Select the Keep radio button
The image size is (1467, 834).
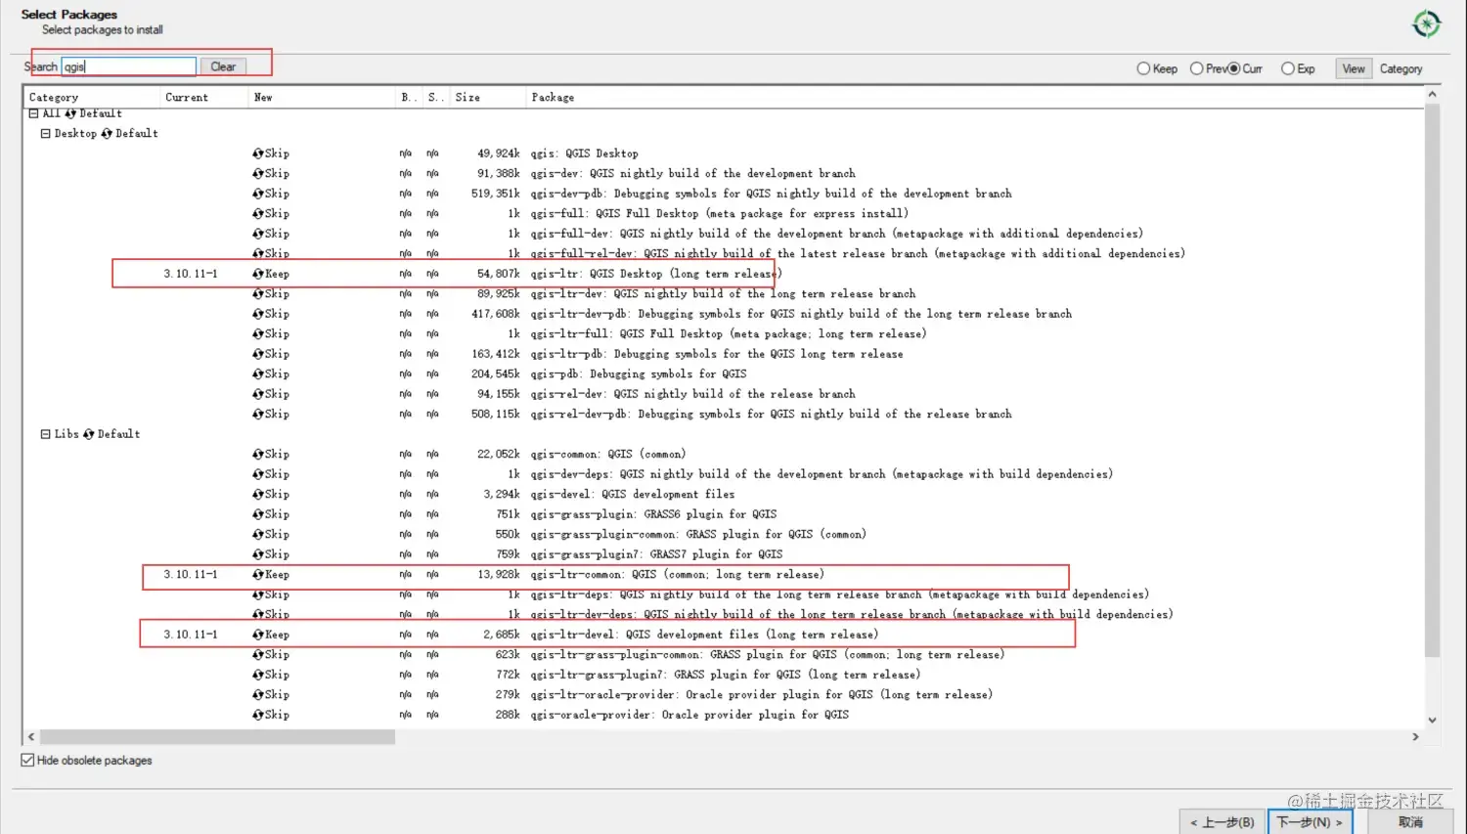click(1143, 68)
